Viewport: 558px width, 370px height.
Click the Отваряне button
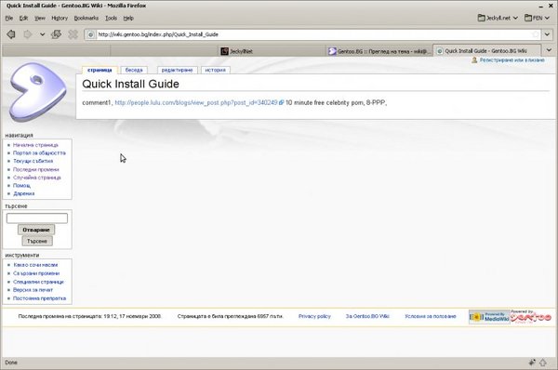point(36,230)
